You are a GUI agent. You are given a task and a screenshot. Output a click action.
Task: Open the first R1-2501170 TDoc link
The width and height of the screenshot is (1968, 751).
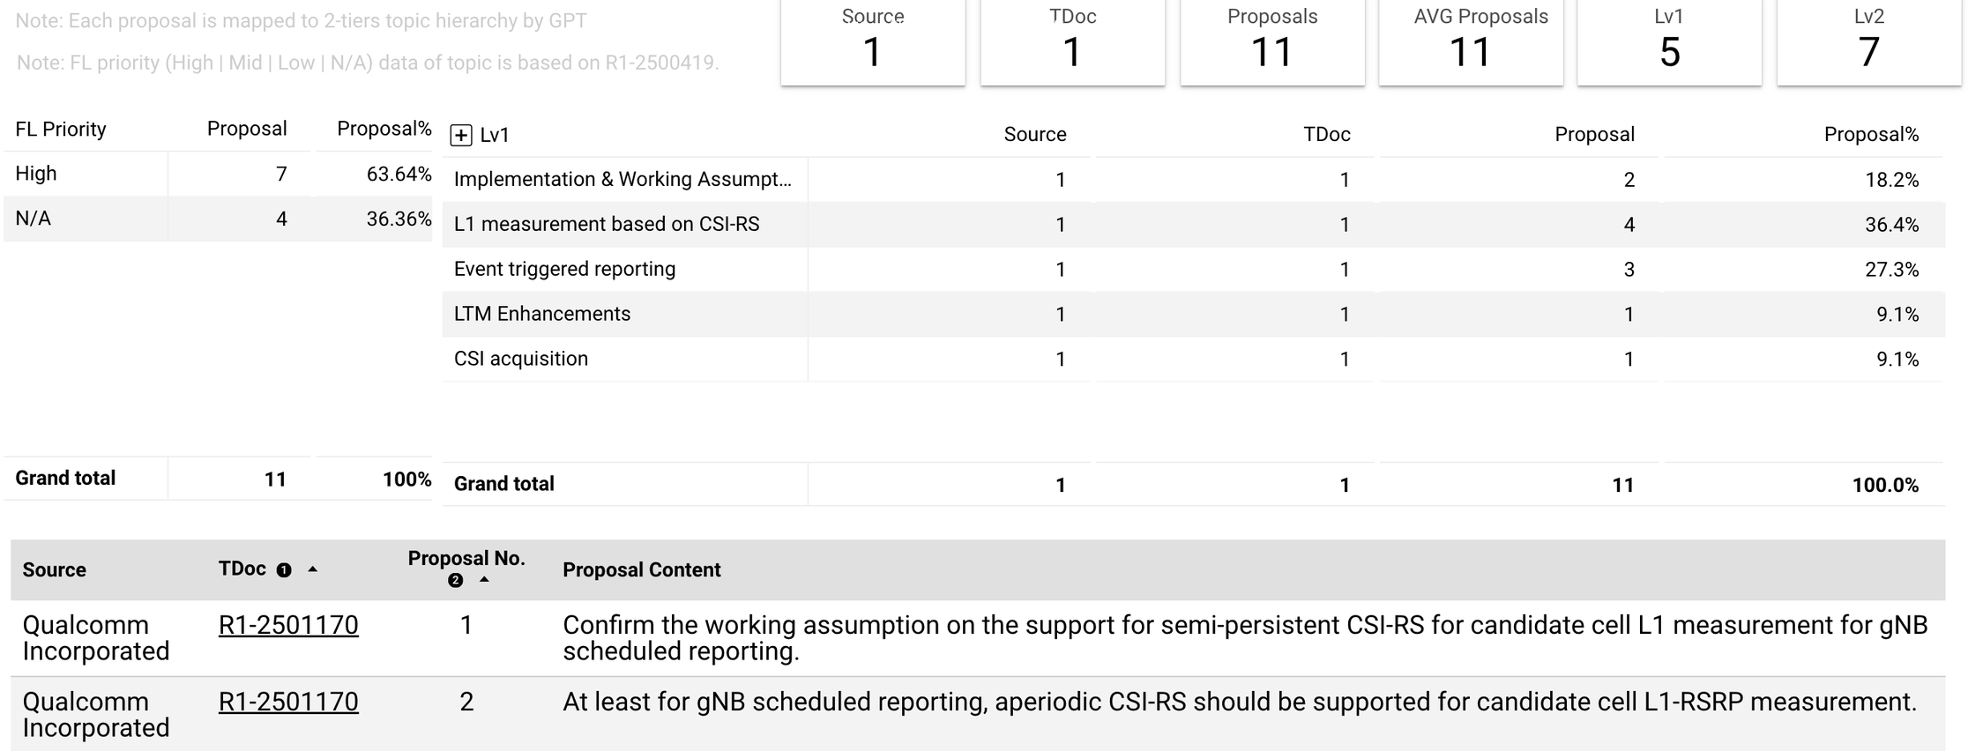click(x=288, y=625)
